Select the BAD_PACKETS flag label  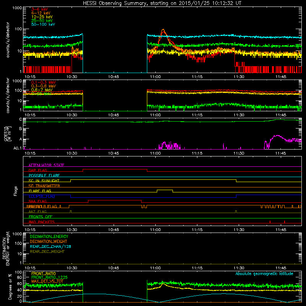tap(42, 222)
